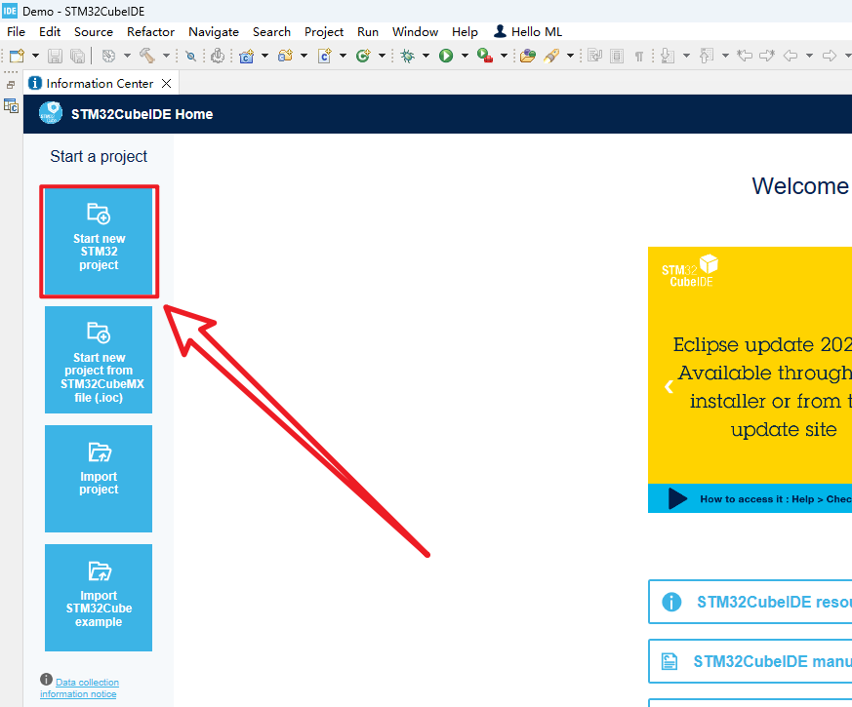
Task: Open the Project menu
Action: point(324,32)
